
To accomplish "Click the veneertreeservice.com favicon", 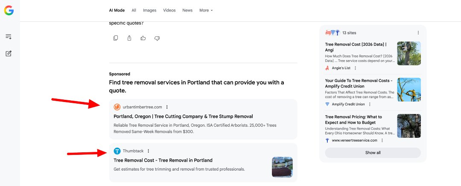I will (x=327, y=140).
